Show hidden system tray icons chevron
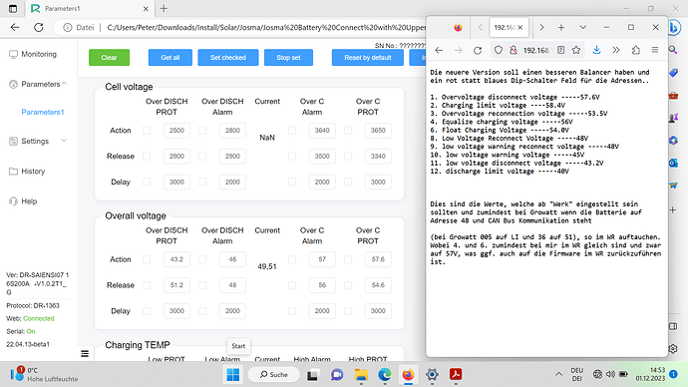 point(558,374)
